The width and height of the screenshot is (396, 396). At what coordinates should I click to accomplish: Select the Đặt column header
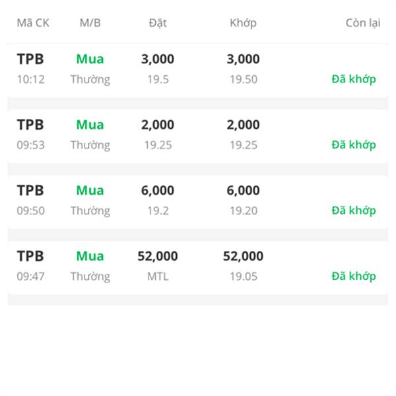[158, 23]
